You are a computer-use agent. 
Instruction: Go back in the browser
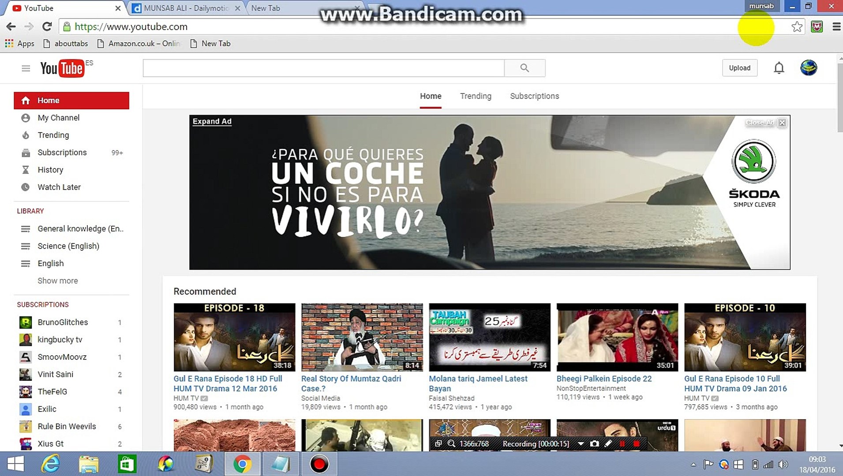(11, 27)
